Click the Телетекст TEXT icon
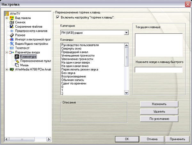 pos(12,48)
